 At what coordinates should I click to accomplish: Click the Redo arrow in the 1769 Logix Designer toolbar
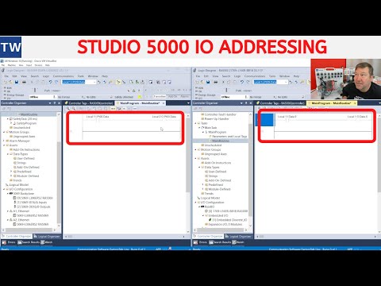[248, 82]
